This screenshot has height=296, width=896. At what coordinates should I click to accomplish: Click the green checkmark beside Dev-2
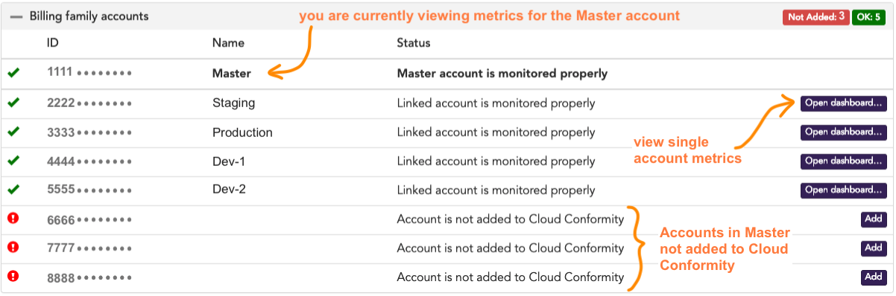point(13,189)
